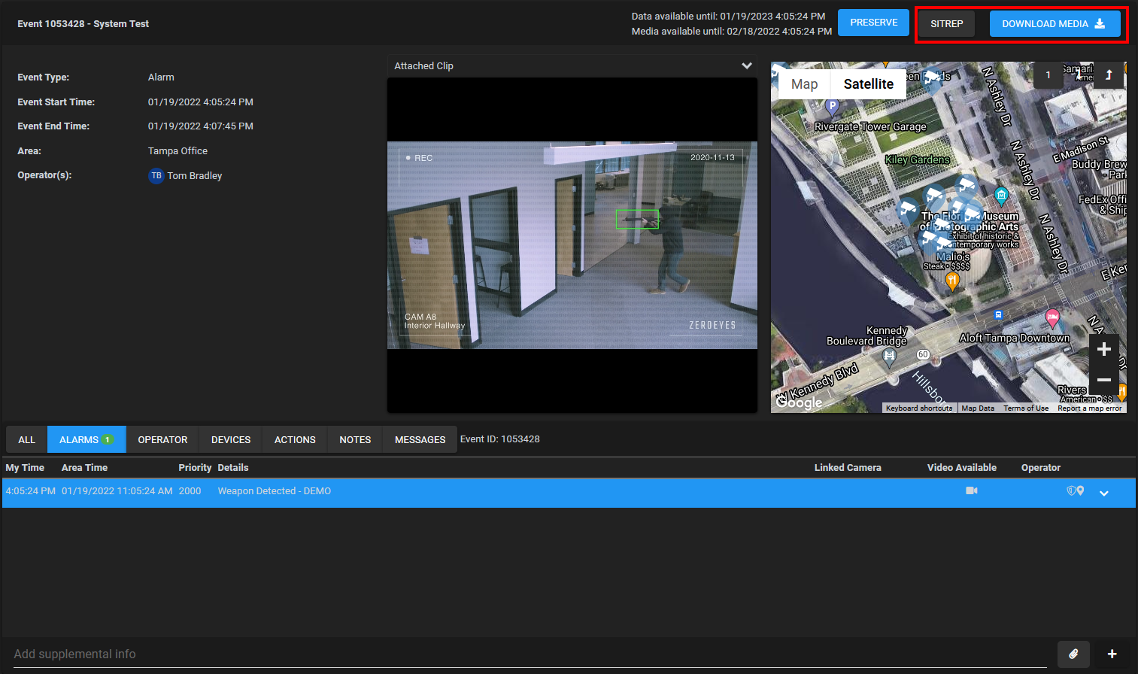
Task: Select floor 1 indicator on map
Action: point(1048,74)
